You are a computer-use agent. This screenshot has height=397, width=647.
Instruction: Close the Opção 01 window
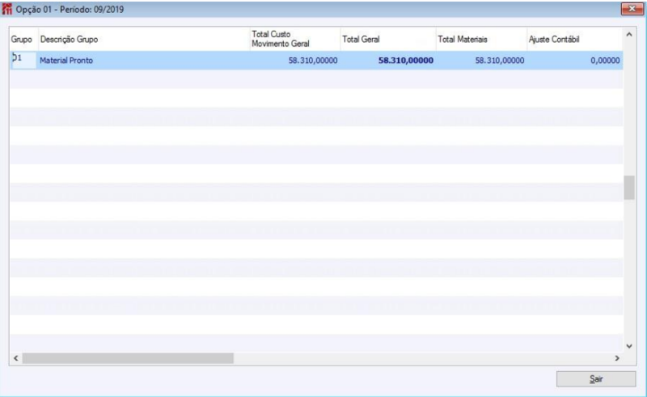(632, 9)
